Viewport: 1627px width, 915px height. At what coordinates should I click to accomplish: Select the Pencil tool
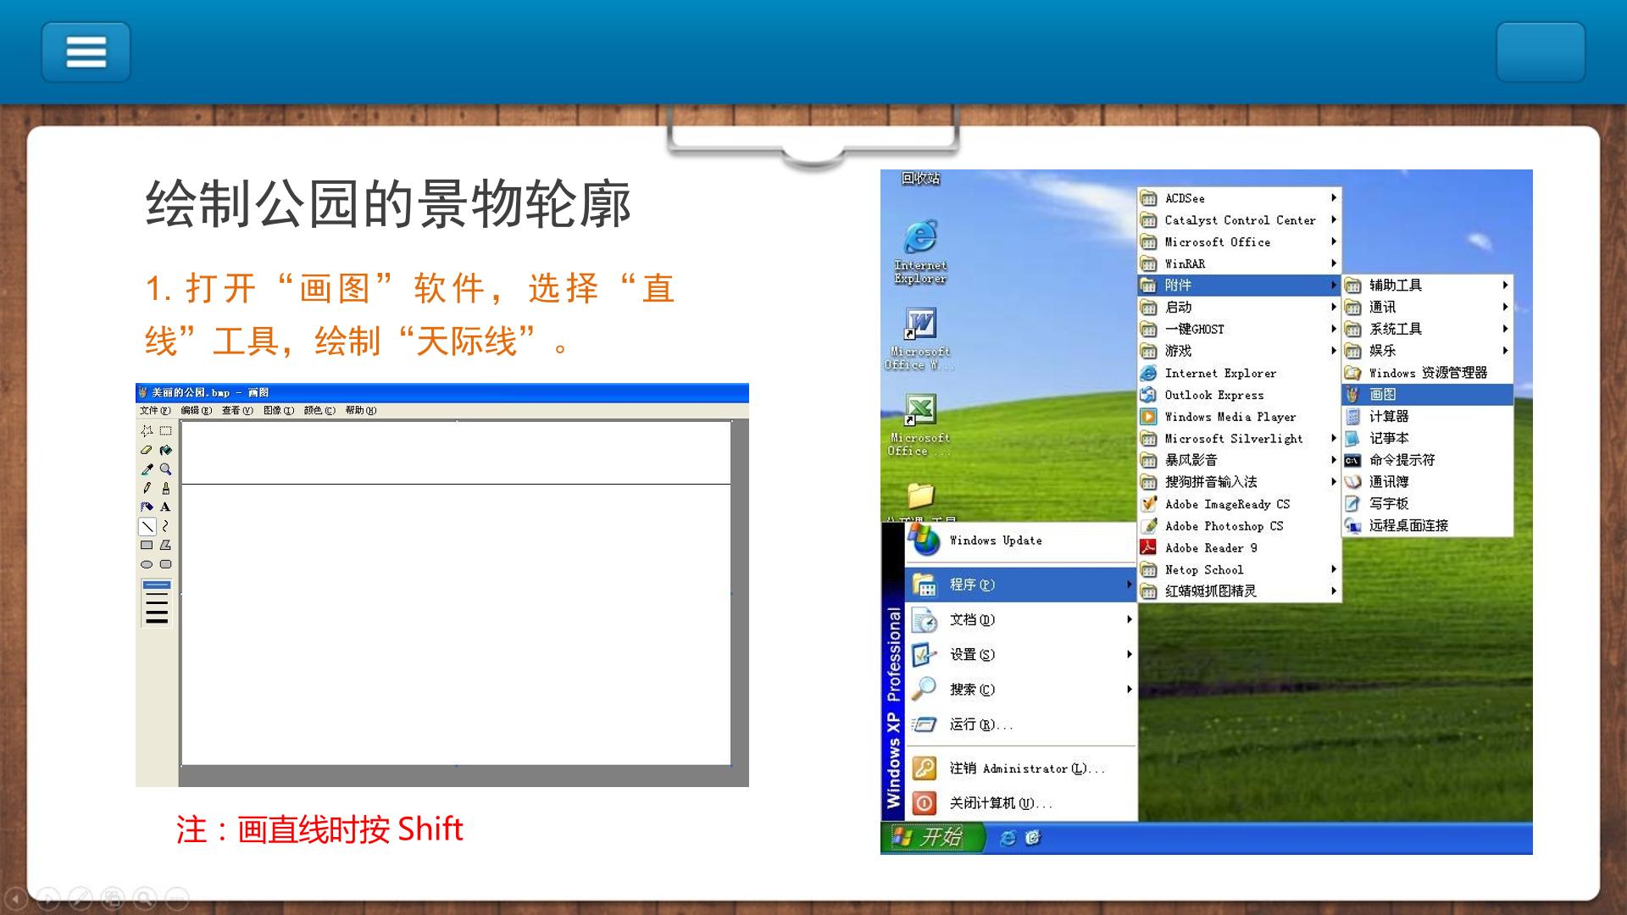point(147,488)
